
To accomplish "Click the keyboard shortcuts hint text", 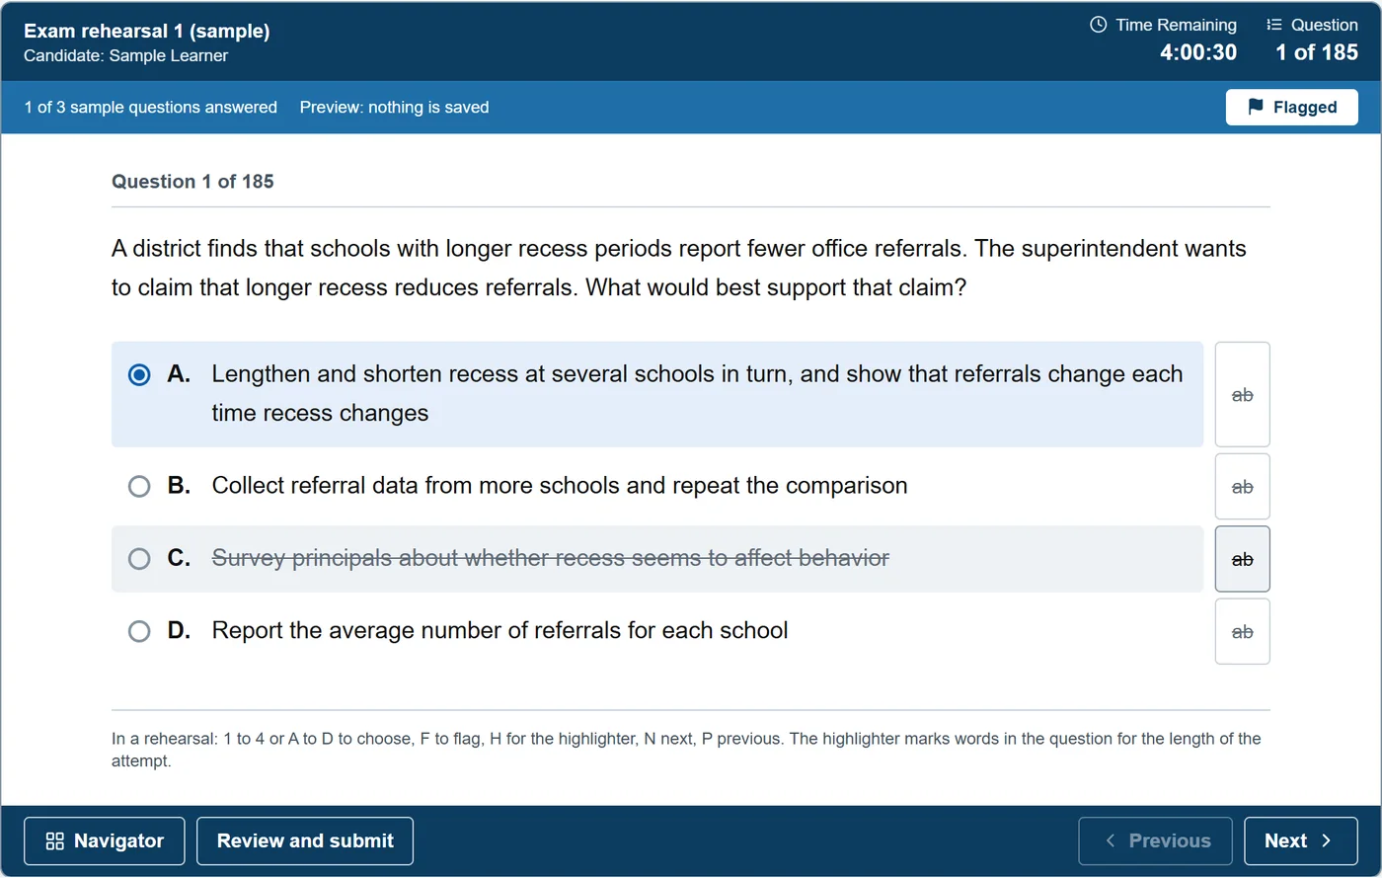I will click(x=686, y=750).
